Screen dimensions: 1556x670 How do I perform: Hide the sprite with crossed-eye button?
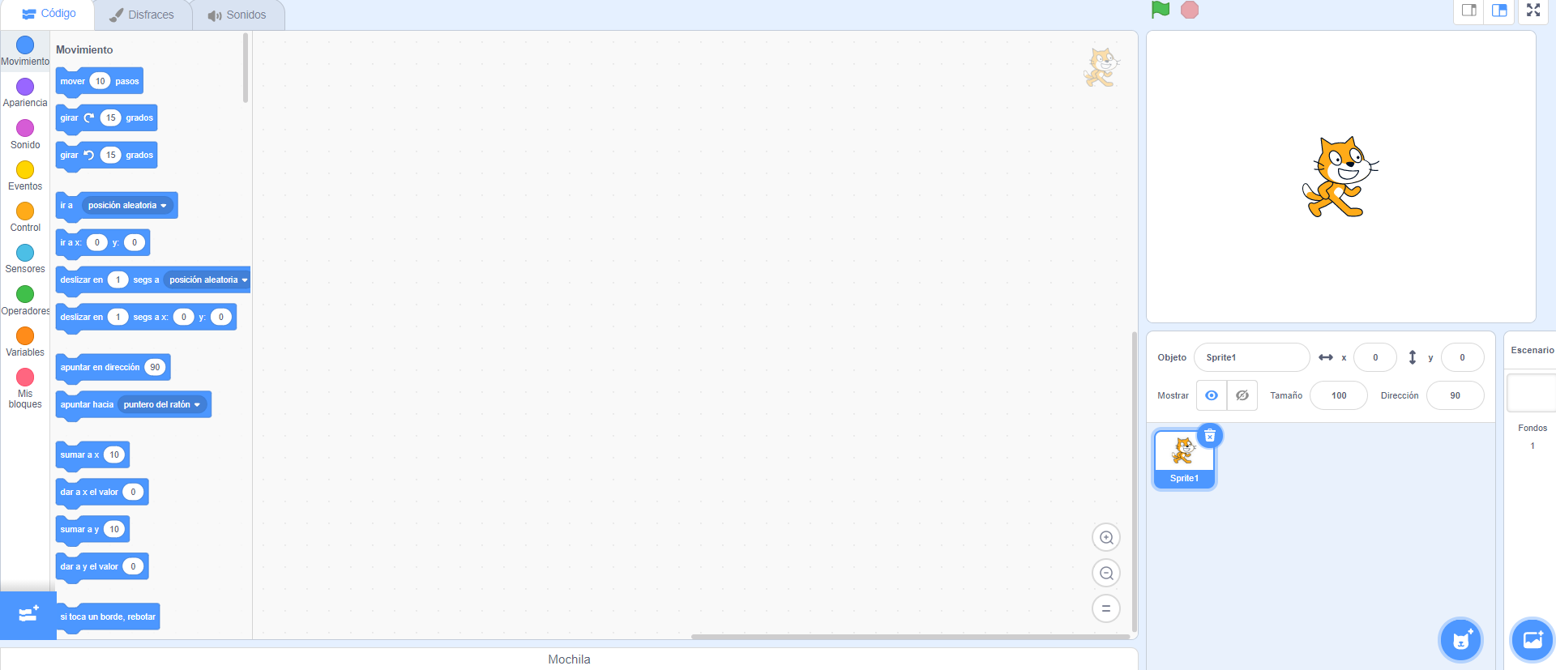(x=1242, y=395)
